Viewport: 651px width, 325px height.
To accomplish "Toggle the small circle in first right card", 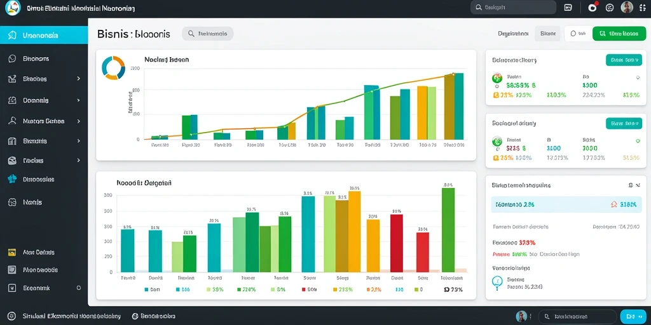I will [637, 77].
